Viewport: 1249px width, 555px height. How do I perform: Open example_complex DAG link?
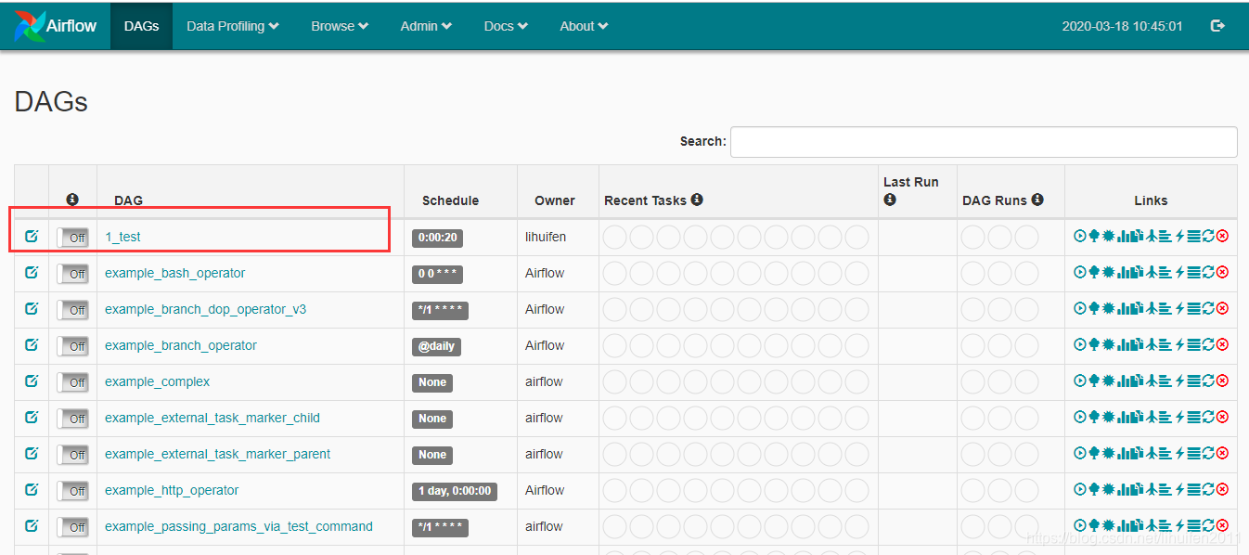point(157,381)
